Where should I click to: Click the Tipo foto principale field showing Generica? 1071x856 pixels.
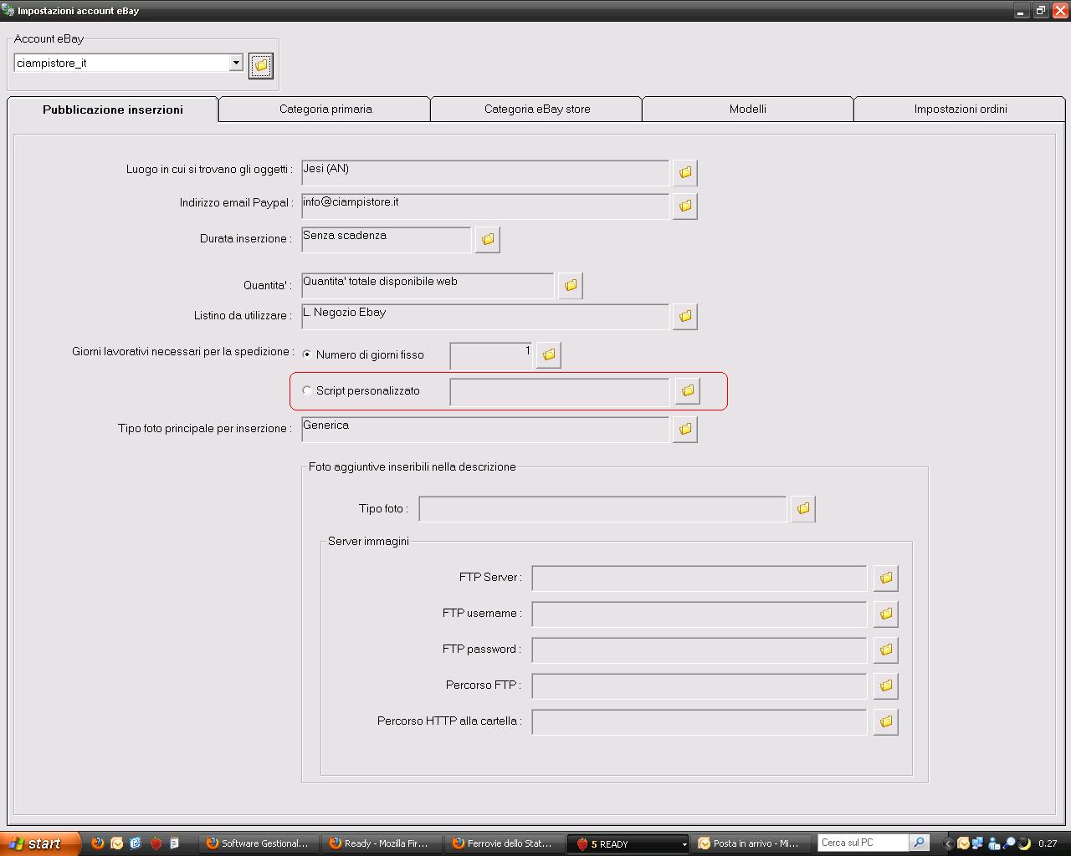(x=485, y=429)
